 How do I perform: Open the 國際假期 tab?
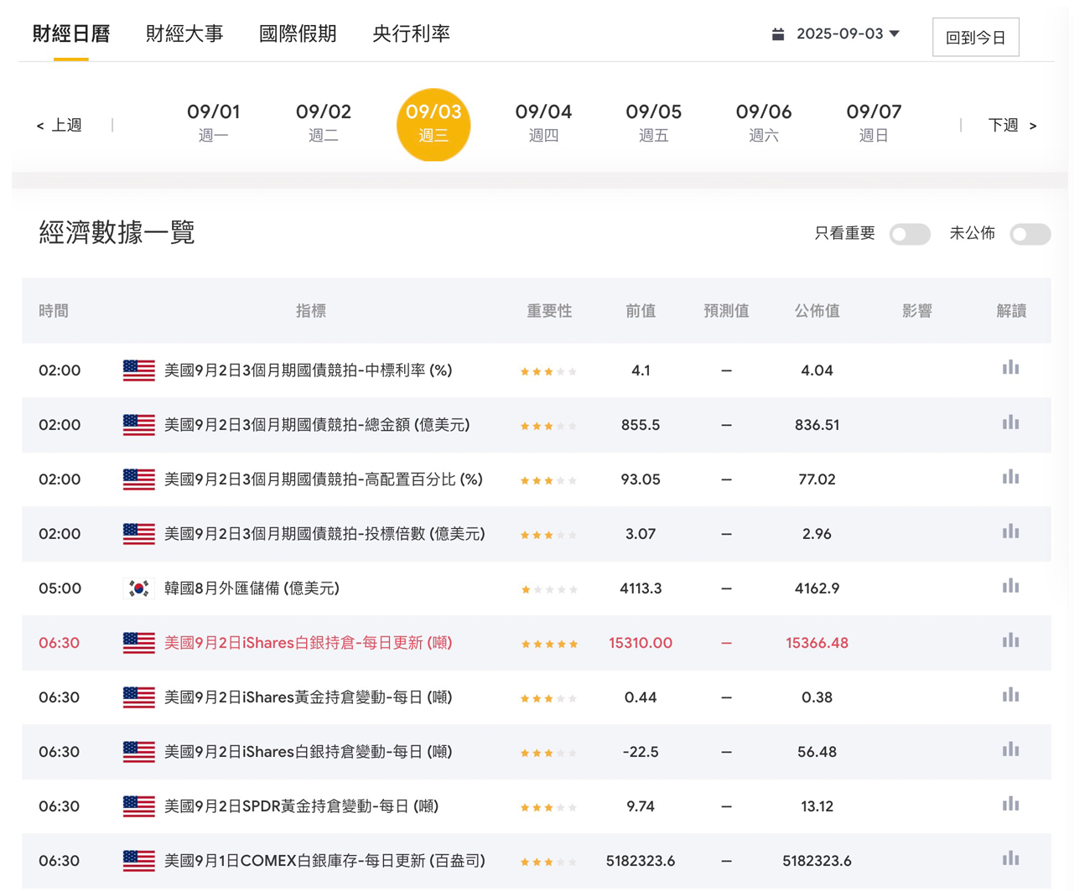tap(298, 34)
